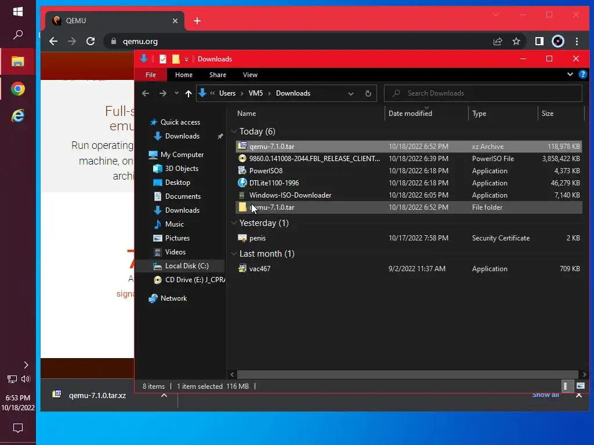Open address bar history dropdown
Screen dimensions: 594x445
click(x=351, y=93)
